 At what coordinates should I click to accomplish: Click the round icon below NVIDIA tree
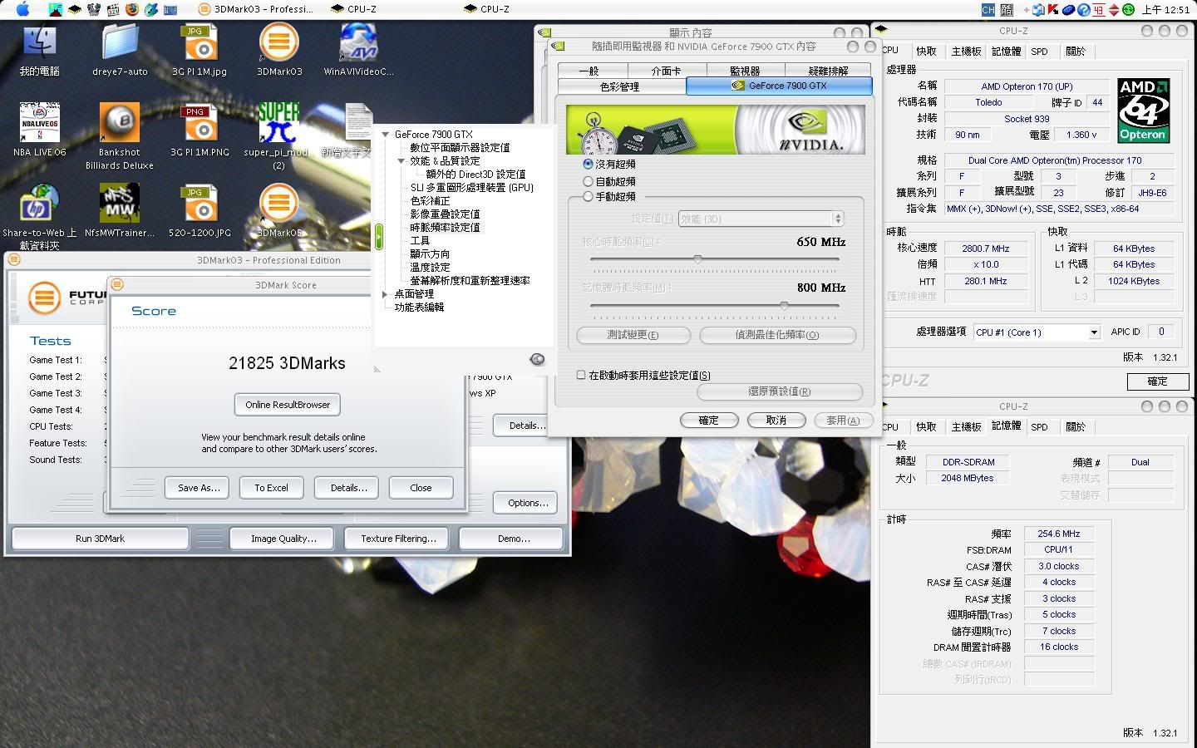(537, 359)
